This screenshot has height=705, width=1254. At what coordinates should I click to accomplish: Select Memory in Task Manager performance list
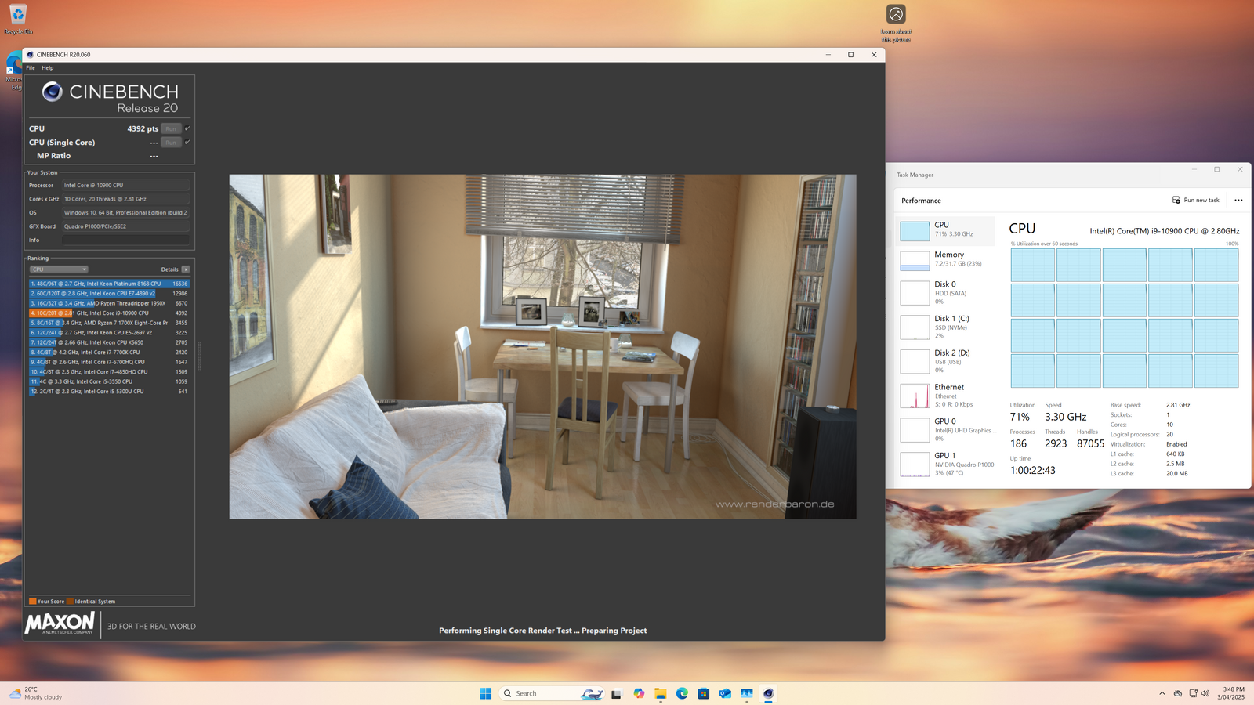click(945, 259)
